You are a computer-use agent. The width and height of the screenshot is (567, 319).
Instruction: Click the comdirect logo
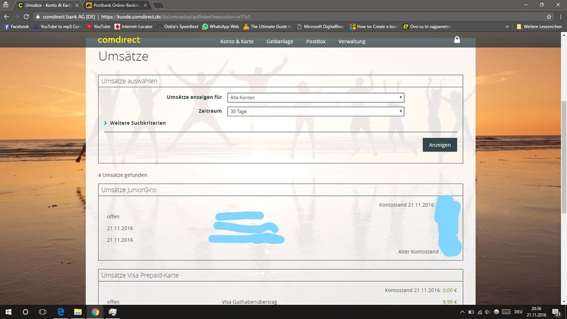pyautogui.click(x=119, y=40)
